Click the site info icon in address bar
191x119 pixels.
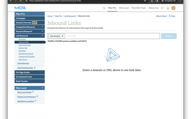[x=27, y=1]
